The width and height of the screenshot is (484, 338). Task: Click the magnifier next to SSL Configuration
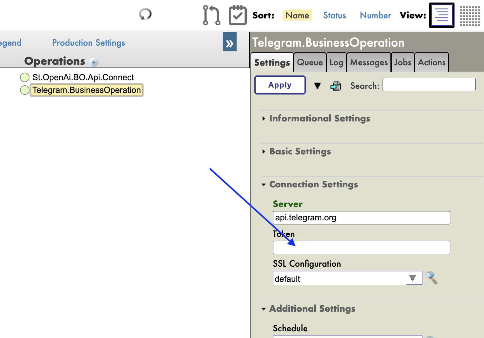click(431, 278)
